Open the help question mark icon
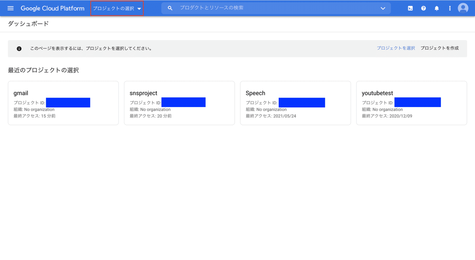The height and width of the screenshot is (260, 475). coord(424,8)
